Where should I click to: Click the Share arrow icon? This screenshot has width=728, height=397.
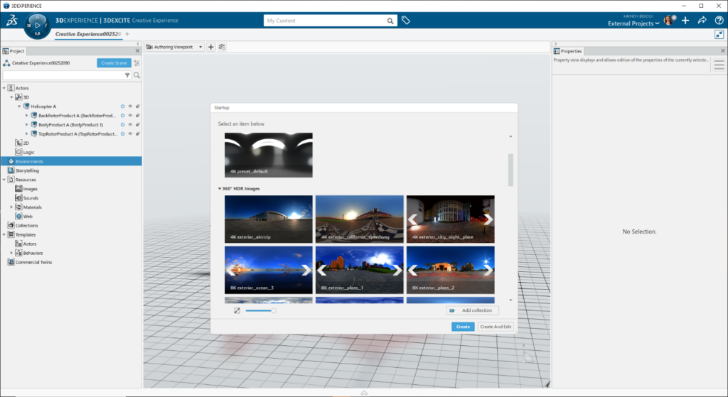[x=702, y=21]
